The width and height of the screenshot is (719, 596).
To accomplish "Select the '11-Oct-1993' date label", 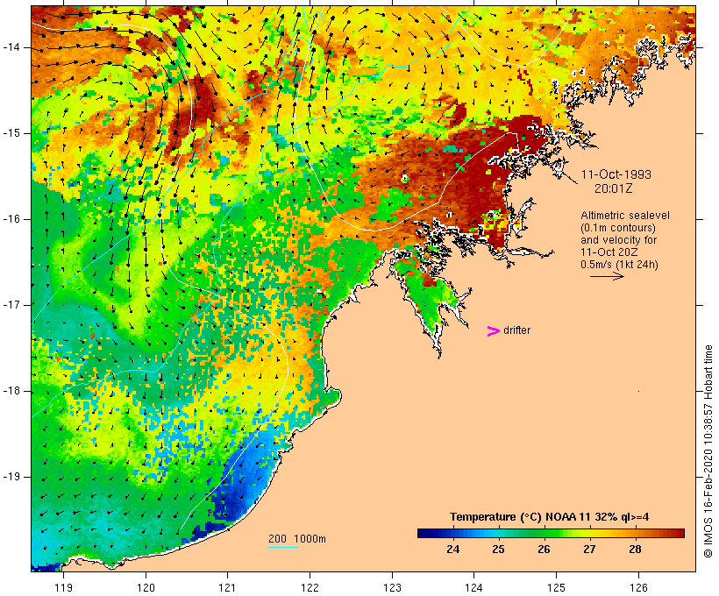I will pos(616,174).
